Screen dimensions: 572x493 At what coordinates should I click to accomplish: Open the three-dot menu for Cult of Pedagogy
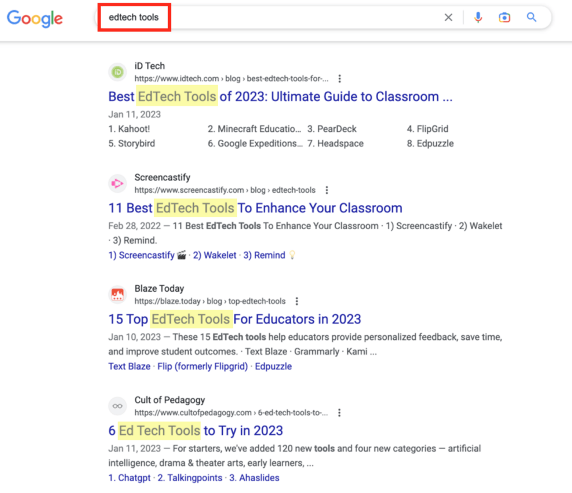(x=340, y=413)
